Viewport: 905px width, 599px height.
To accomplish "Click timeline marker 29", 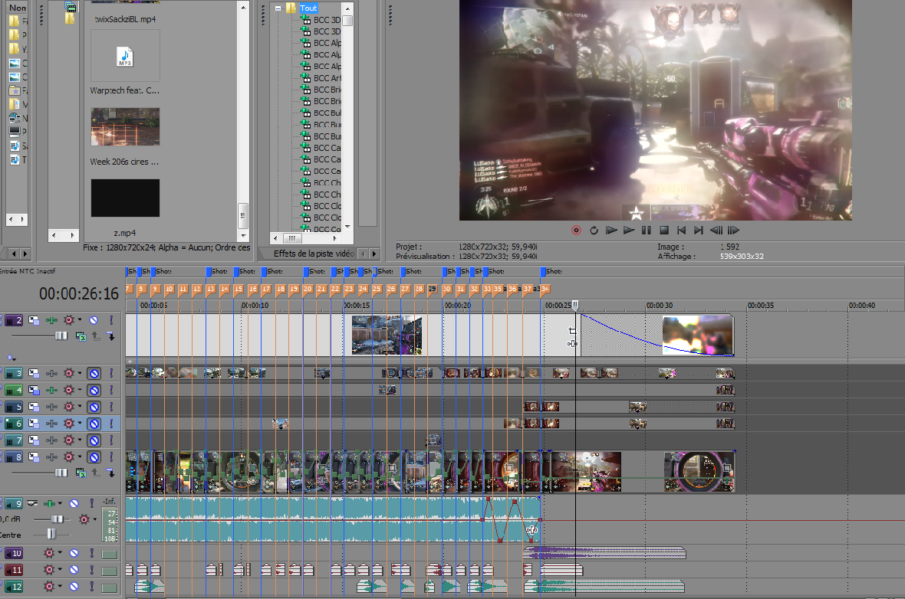I will [432, 290].
